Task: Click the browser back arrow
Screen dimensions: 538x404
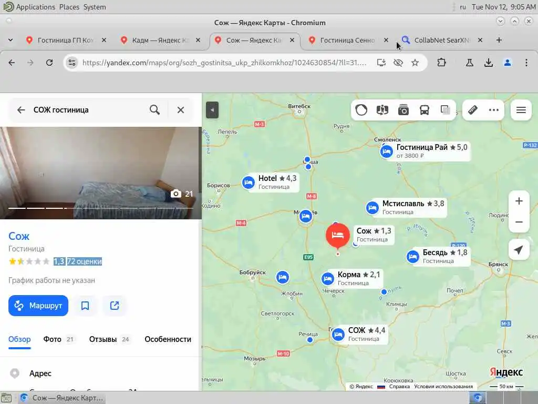Action: 12,63
